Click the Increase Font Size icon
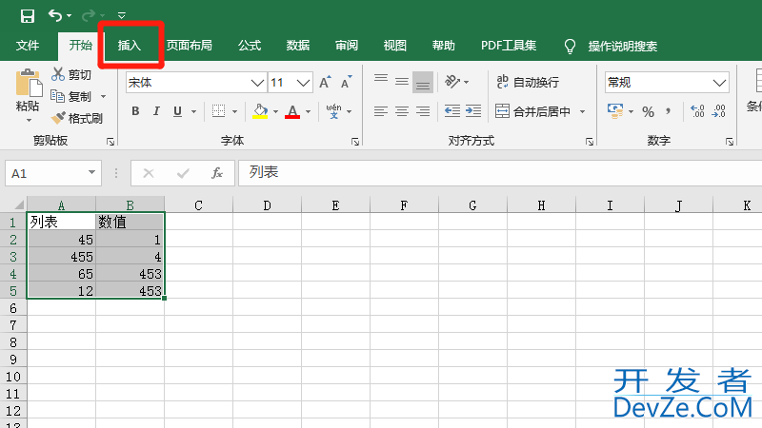 pyautogui.click(x=325, y=83)
